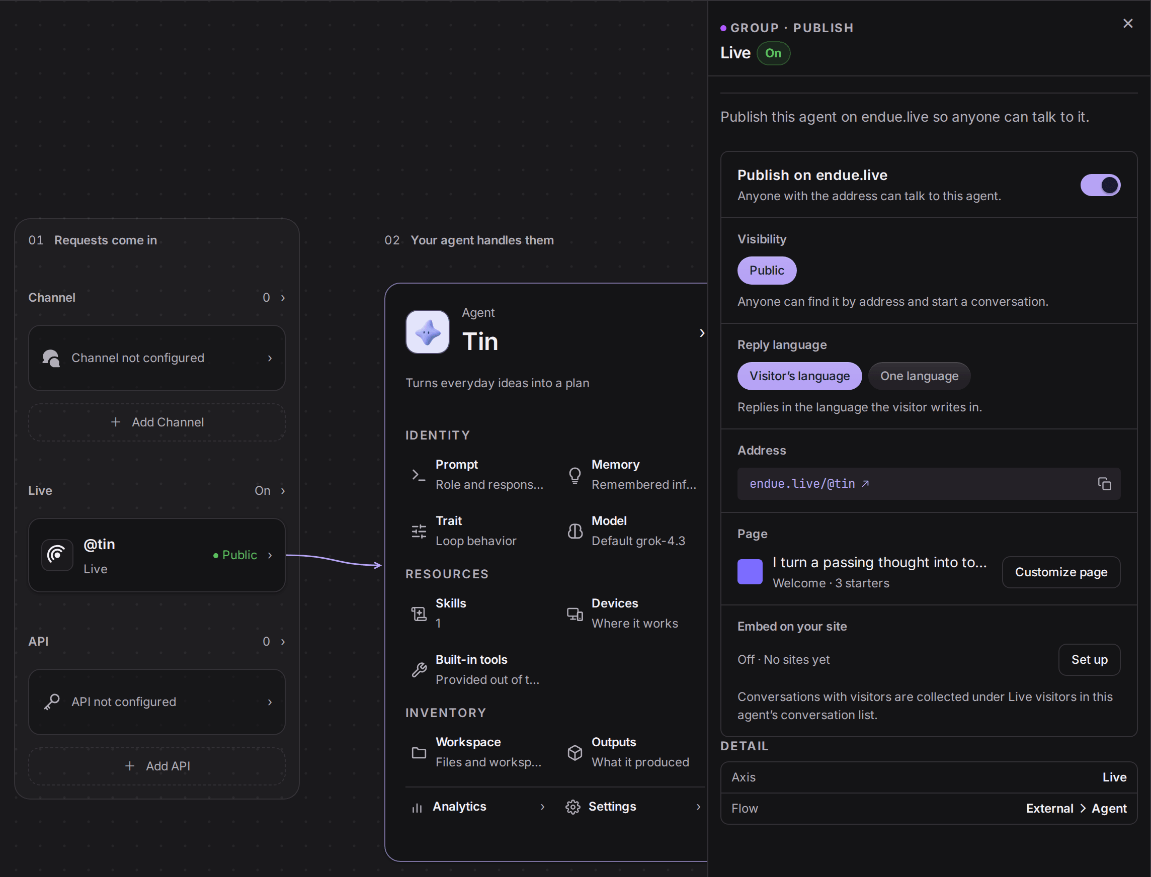Click the Model brain icon
Screen dimensions: 1151x877
click(574, 531)
